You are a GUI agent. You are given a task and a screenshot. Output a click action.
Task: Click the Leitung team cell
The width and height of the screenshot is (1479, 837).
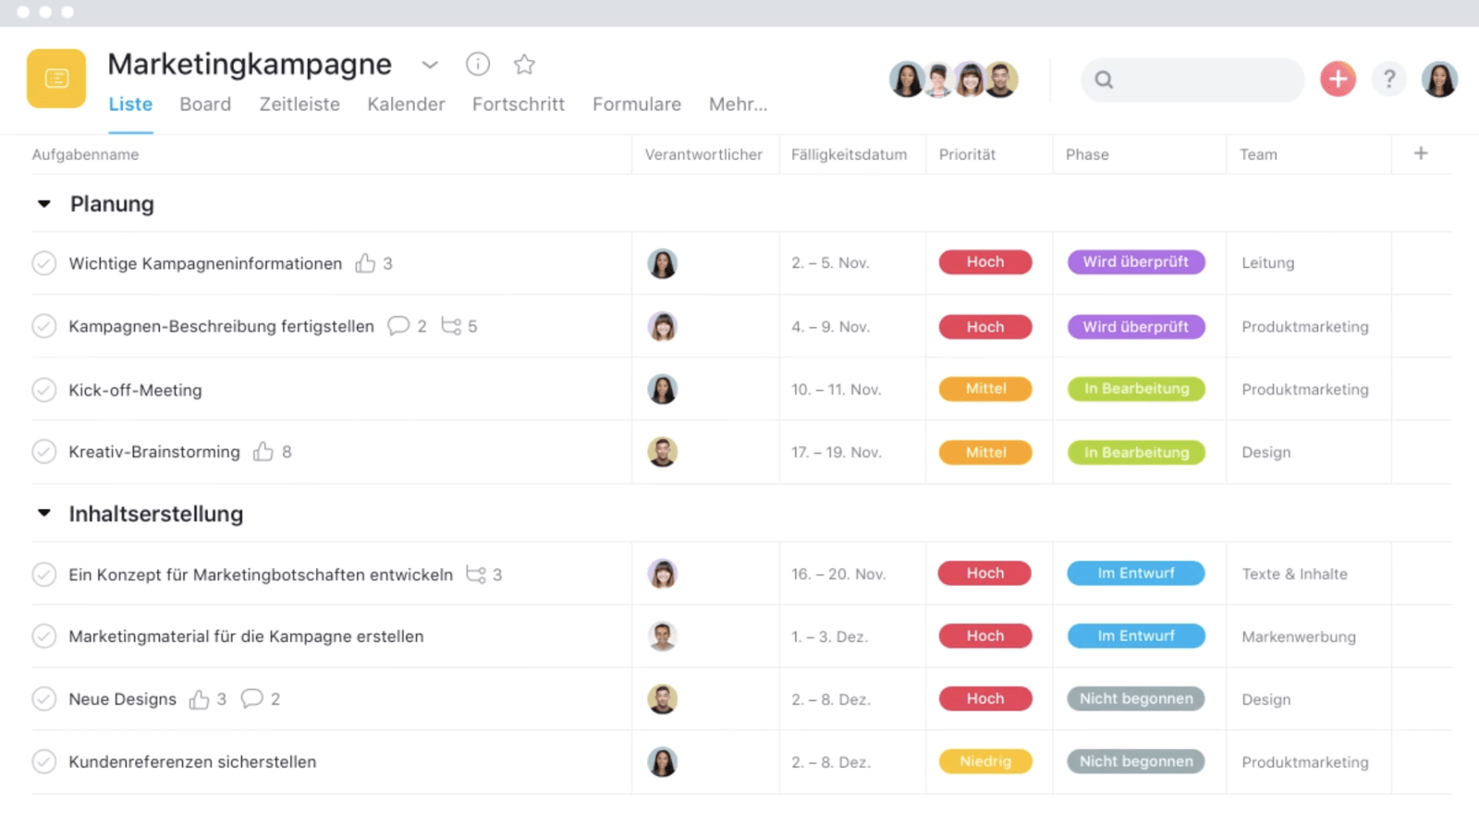(1267, 263)
